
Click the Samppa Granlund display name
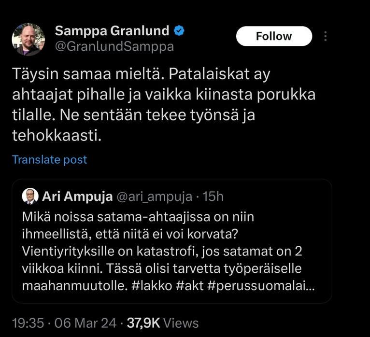click(112, 31)
